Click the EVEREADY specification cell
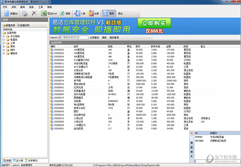 pos(113,101)
